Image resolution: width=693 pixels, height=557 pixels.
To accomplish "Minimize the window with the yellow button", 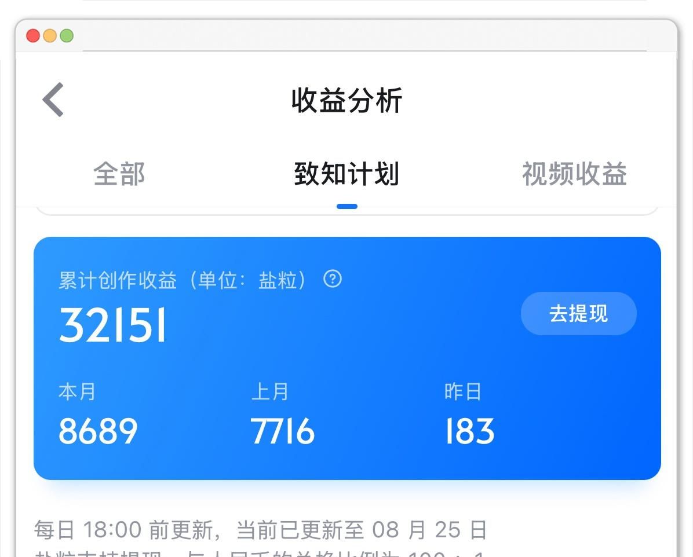I will point(50,36).
